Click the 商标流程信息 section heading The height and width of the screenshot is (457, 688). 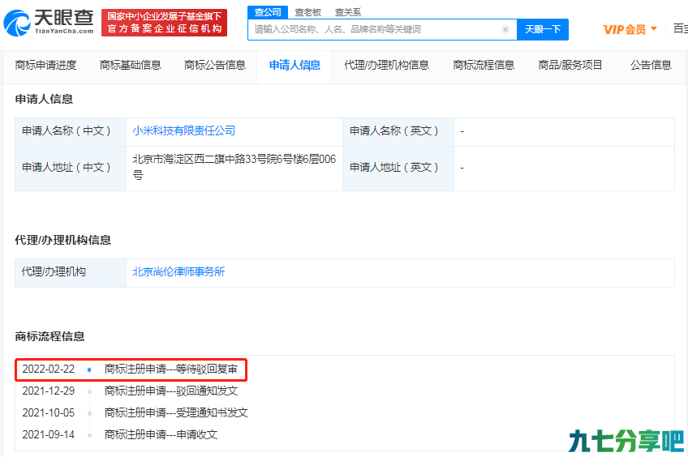pyautogui.click(x=49, y=336)
